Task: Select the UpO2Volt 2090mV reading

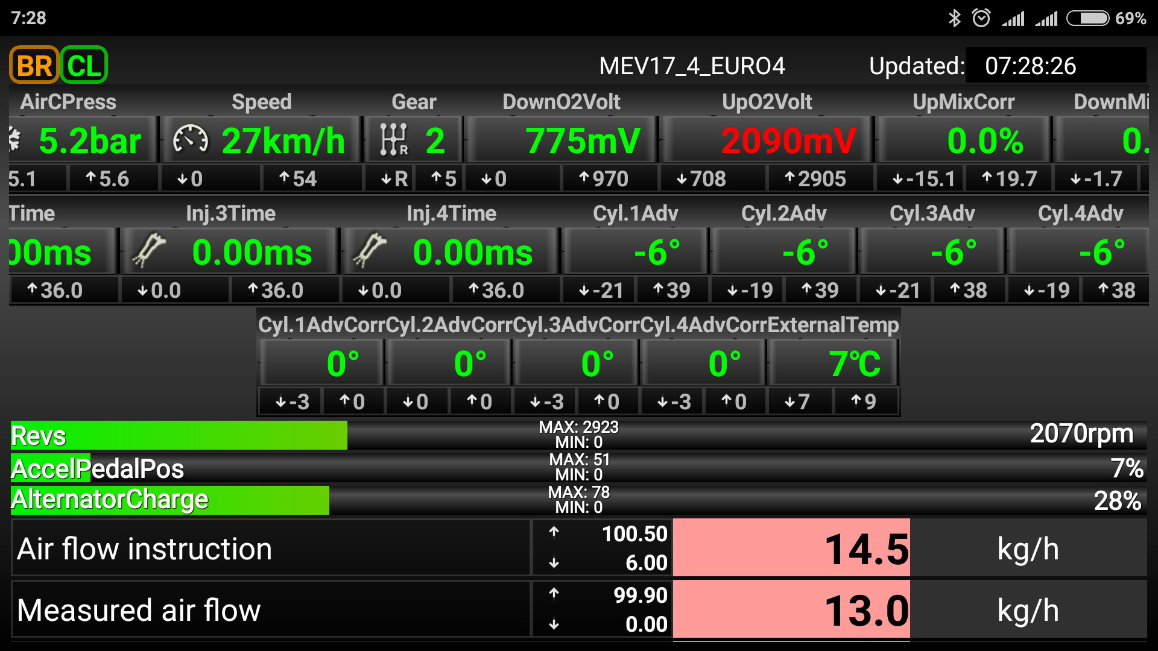Action: (788, 140)
